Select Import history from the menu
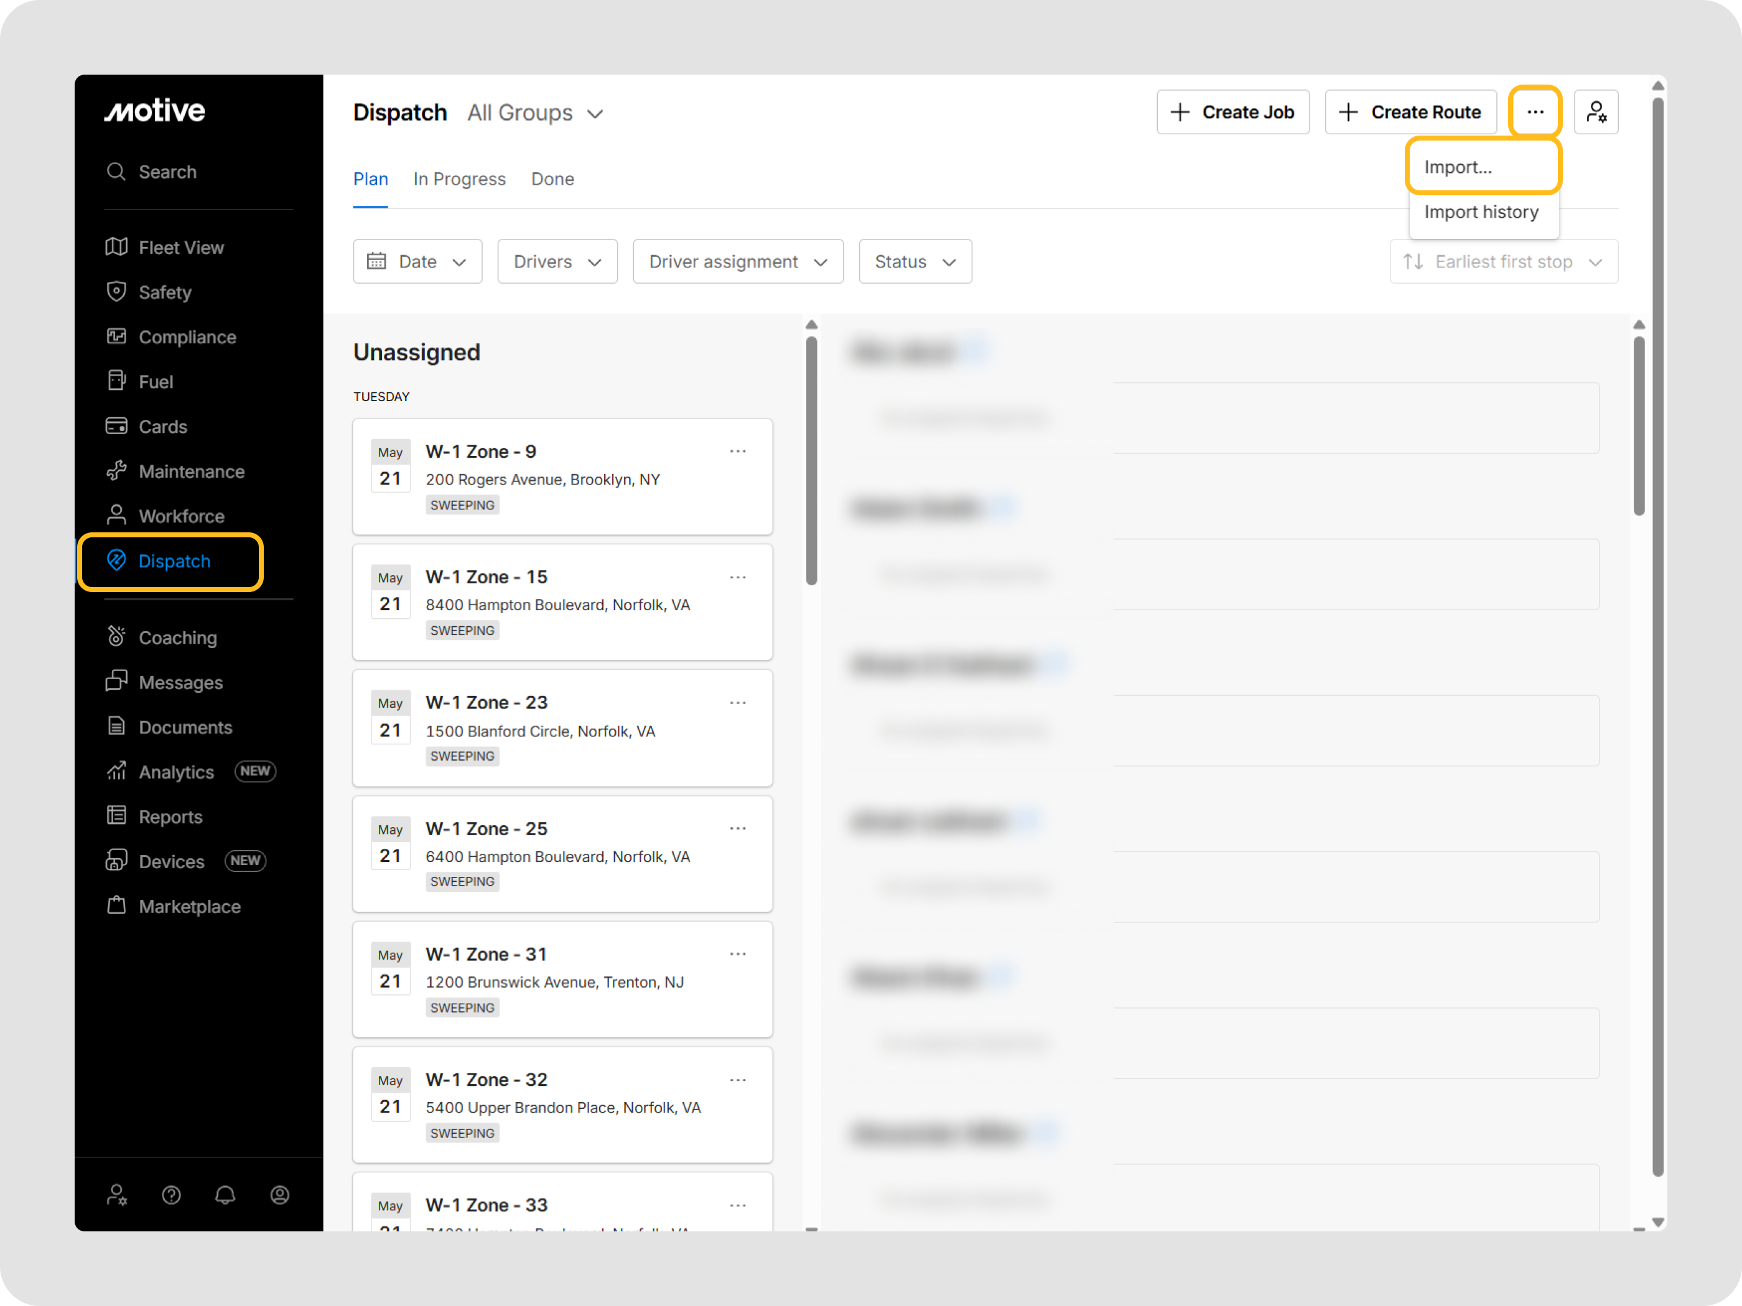Screen dimensions: 1742x1306 tap(1481, 212)
